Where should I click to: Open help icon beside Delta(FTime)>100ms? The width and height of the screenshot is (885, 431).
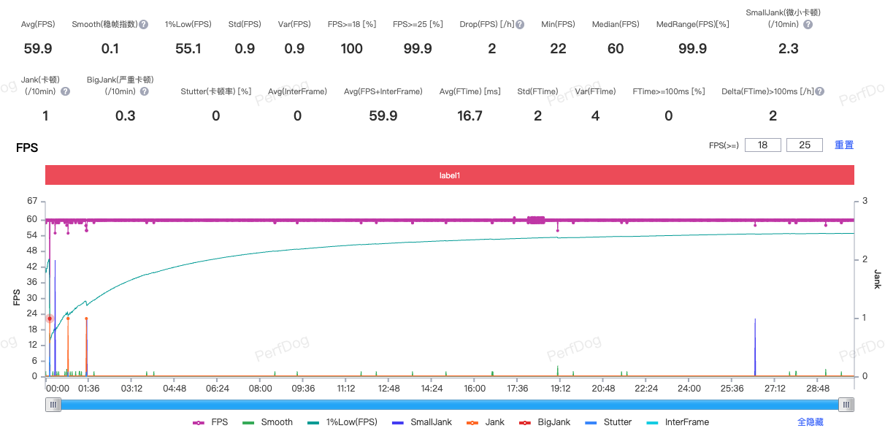(820, 92)
